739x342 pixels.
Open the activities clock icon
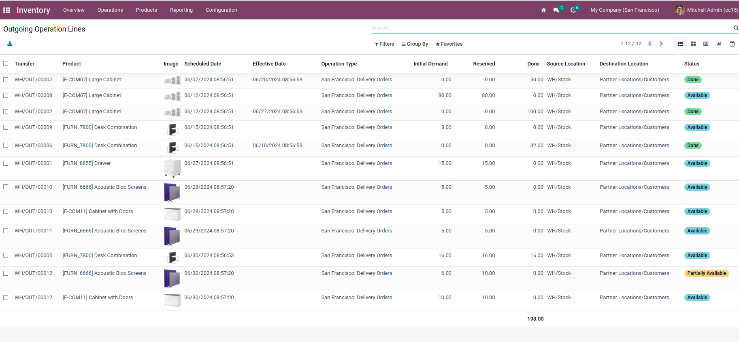pos(573,10)
